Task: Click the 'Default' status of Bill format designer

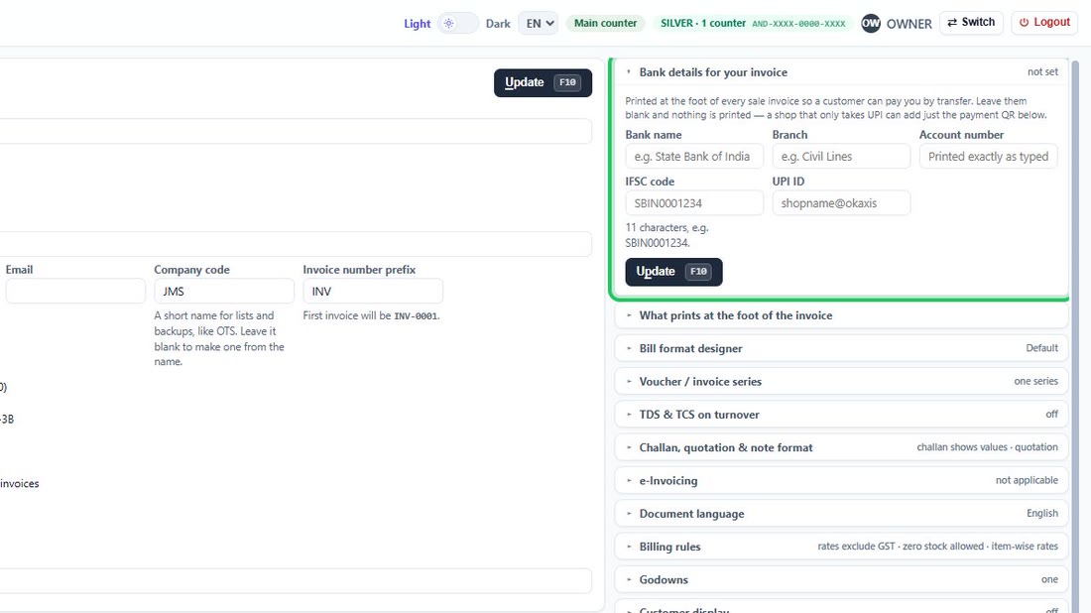Action: tap(1041, 348)
